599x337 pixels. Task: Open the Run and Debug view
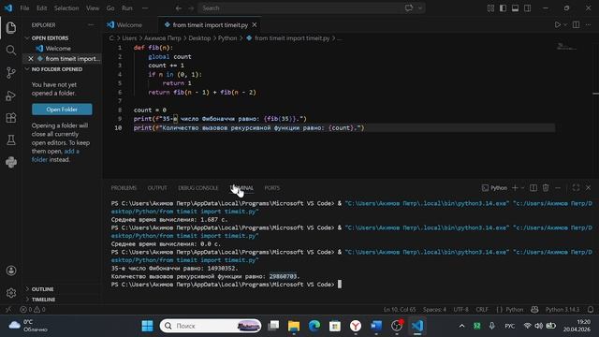(11, 95)
